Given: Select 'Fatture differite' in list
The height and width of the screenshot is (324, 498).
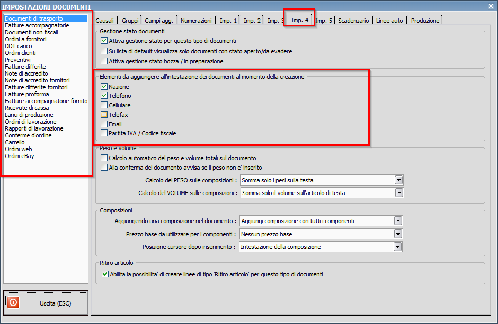Looking at the screenshot, I should click(46, 67).
